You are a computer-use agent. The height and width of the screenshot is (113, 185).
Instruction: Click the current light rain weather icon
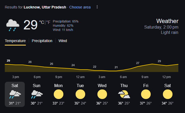(x=13, y=25)
